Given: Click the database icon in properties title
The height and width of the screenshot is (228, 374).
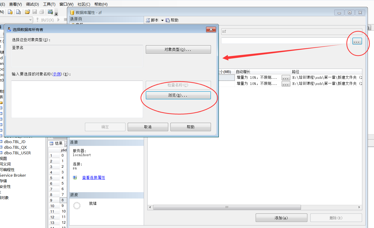Looking at the screenshot, I should click(x=72, y=12).
